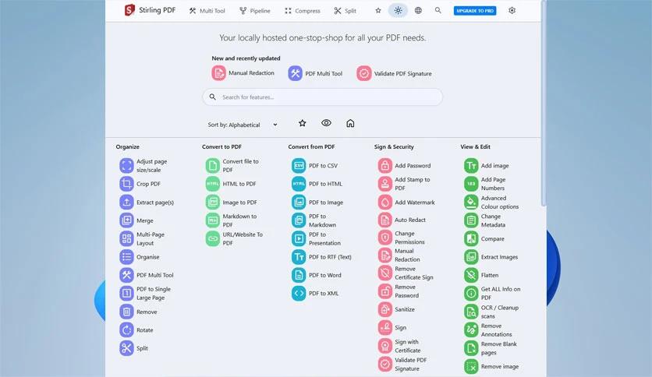Open the Sanitize tool
Screen dimensions: 652x377
click(x=396, y=309)
